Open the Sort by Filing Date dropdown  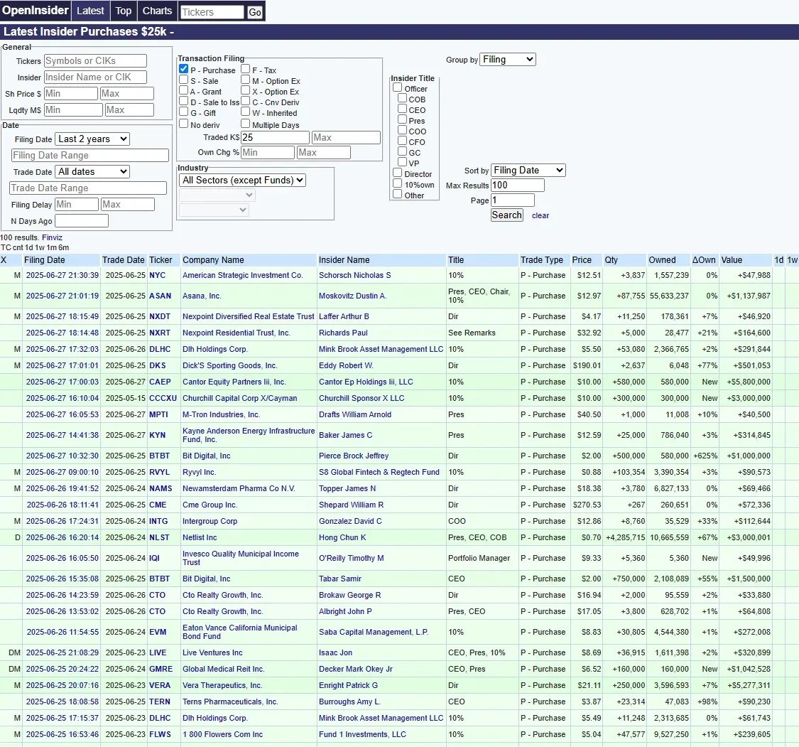[528, 171]
